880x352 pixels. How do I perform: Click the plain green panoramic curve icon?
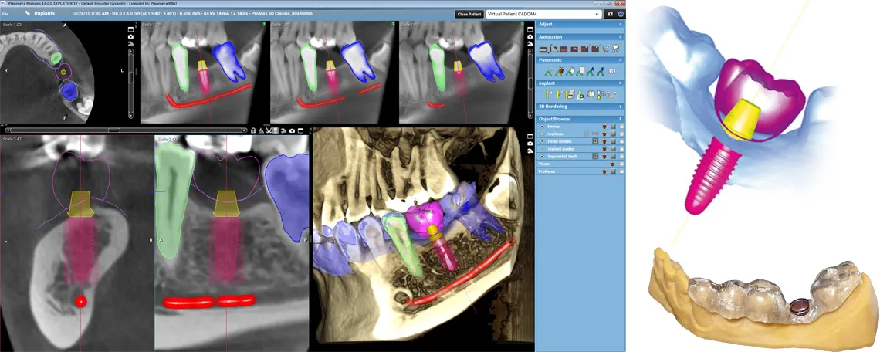click(x=548, y=71)
